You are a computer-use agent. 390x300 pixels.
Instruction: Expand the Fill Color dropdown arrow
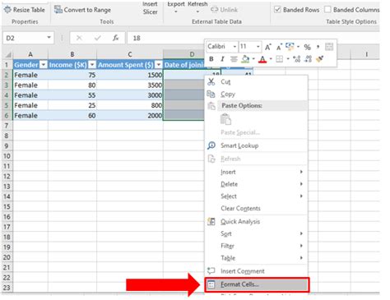253,58
